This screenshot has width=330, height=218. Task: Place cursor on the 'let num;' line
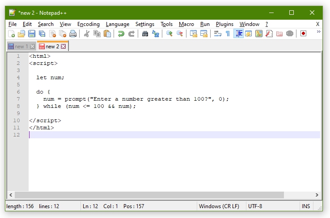(50, 77)
